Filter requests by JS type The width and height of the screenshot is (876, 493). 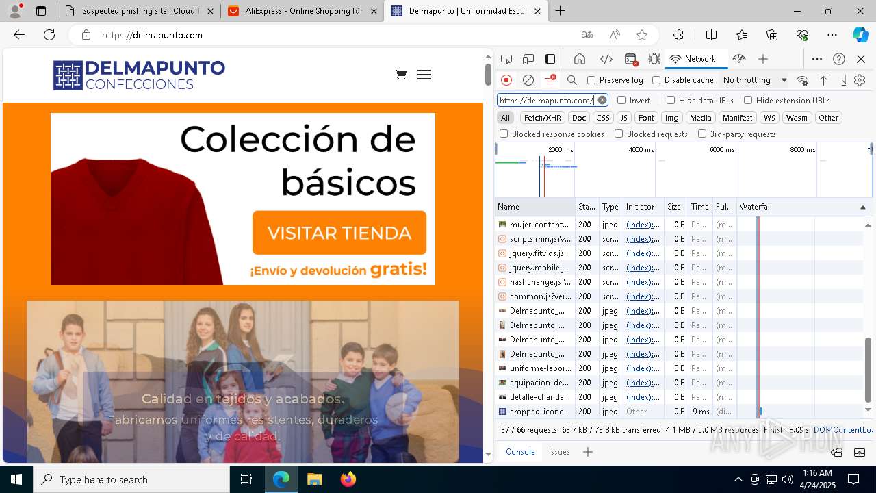(x=623, y=118)
